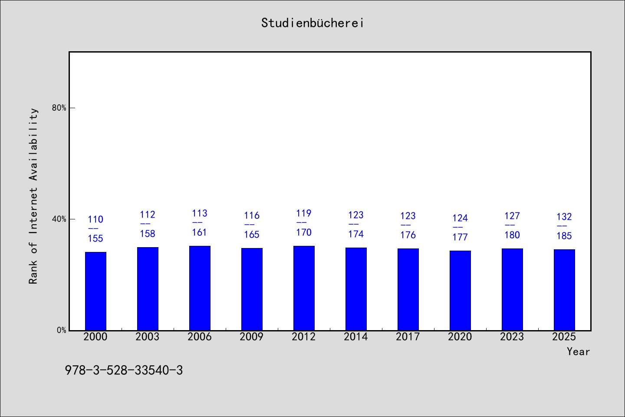Click the value 110 above the 2000 bar
Screen dimensions: 625x417
(x=95, y=219)
